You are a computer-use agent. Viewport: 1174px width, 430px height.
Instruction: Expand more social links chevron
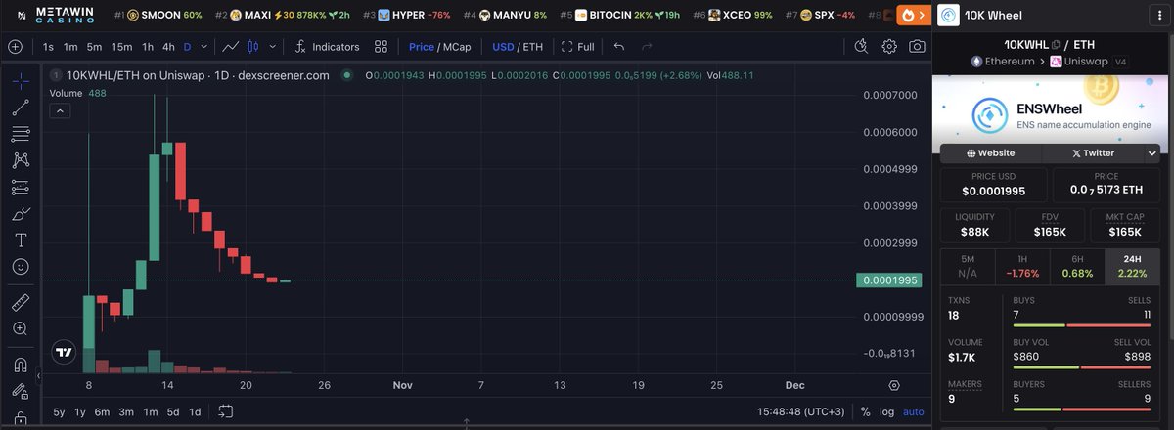tap(1152, 153)
